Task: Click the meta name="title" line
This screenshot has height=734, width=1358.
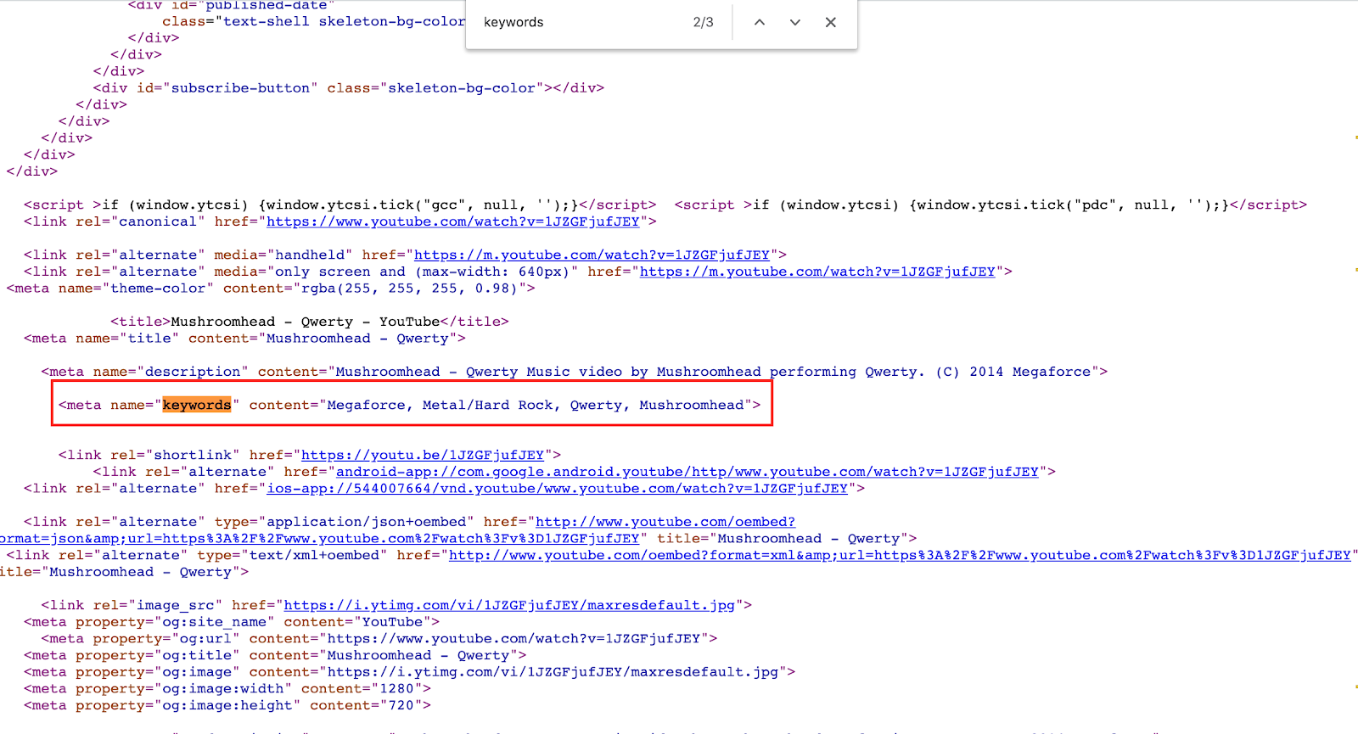Action: [245, 339]
